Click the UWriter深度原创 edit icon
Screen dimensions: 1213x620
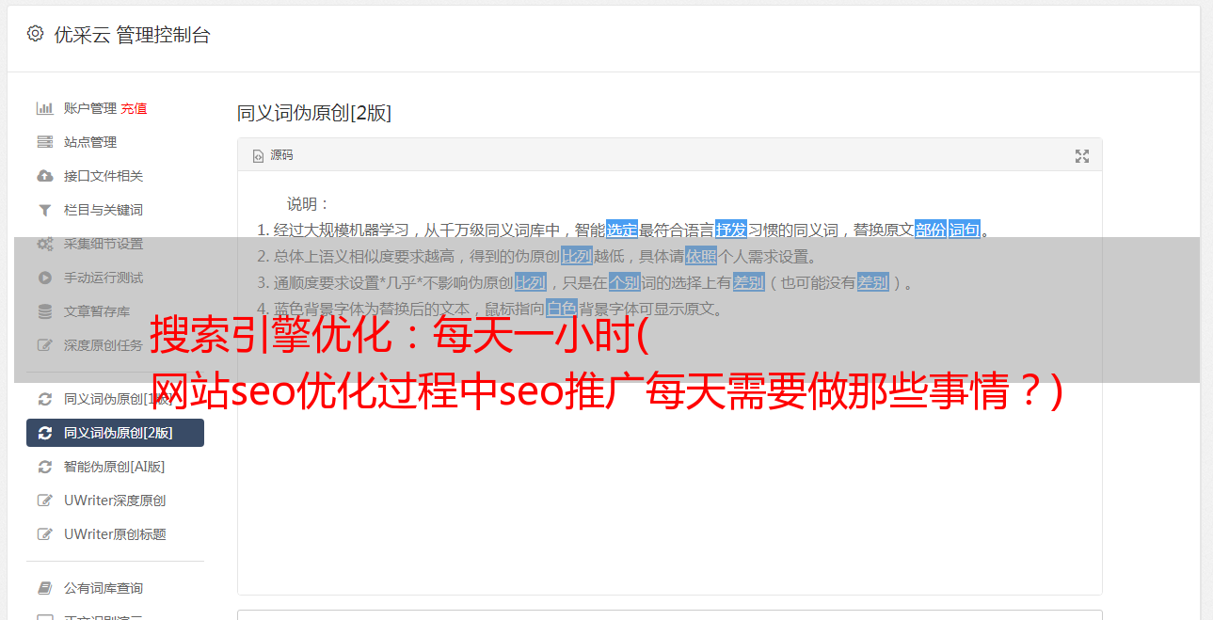point(44,501)
